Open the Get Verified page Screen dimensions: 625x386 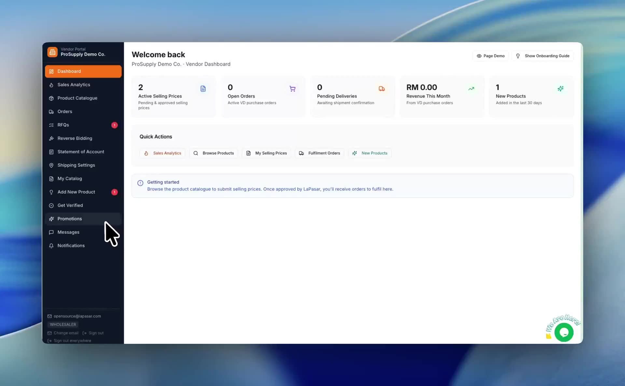(83, 205)
